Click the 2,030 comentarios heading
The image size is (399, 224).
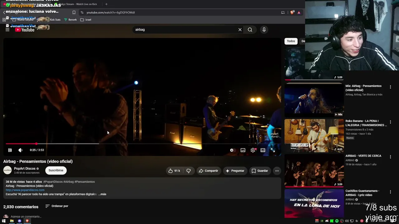click(x=21, y=207)
